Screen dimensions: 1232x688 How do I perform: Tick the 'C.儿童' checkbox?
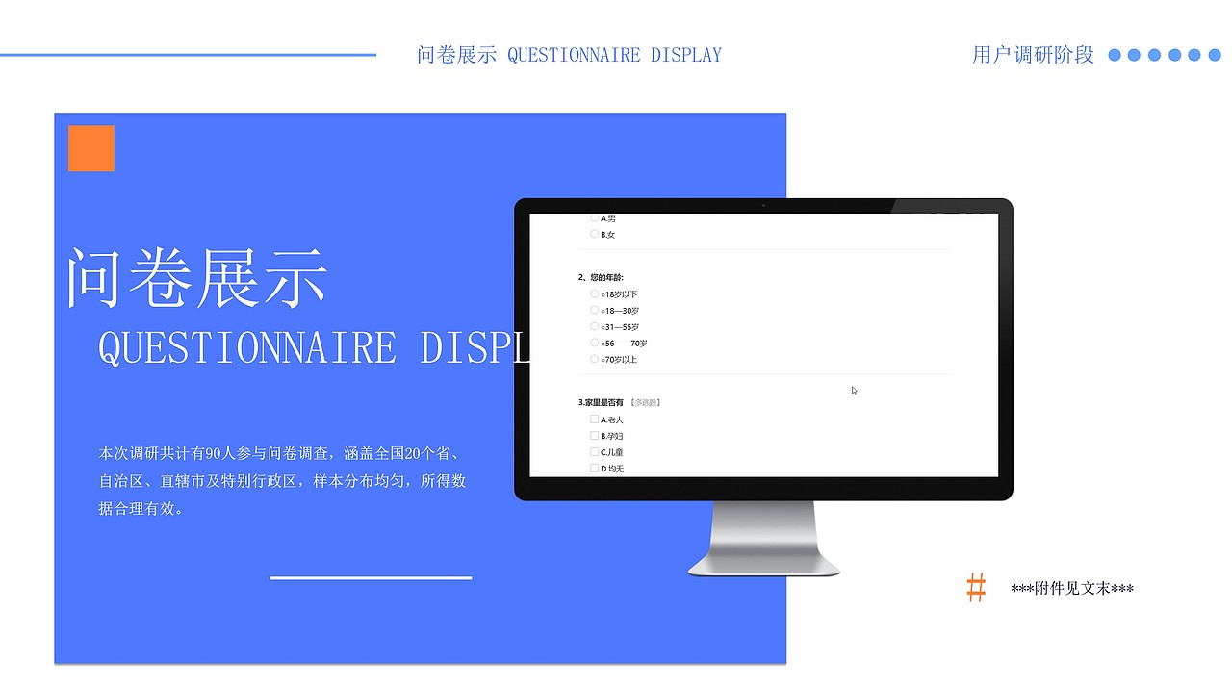click(x=595, y=452)
